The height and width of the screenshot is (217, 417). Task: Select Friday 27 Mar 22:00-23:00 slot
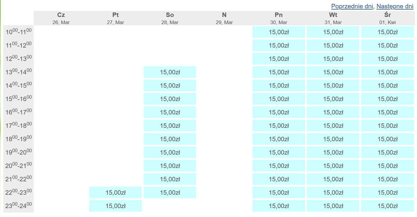tap(115, 193)
